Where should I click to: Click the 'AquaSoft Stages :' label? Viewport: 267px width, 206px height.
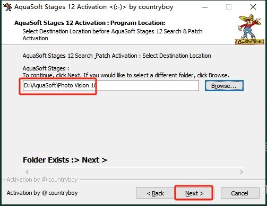click(x=46, y=68)
